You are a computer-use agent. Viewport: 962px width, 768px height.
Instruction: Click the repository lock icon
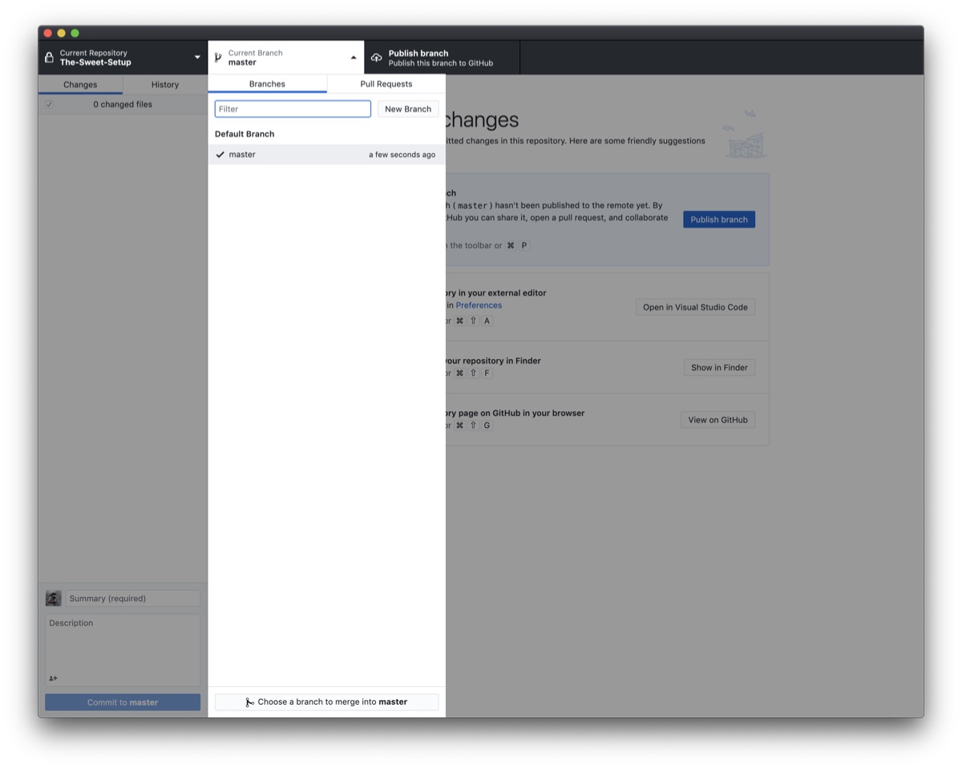pyautogui.click(x=49, y=58)
